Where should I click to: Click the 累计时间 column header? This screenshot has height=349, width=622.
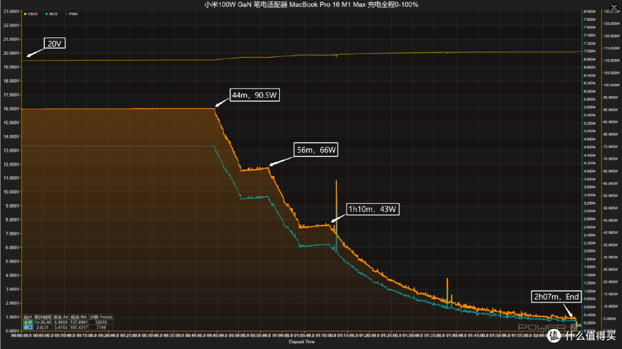click(x=43, y=317)
